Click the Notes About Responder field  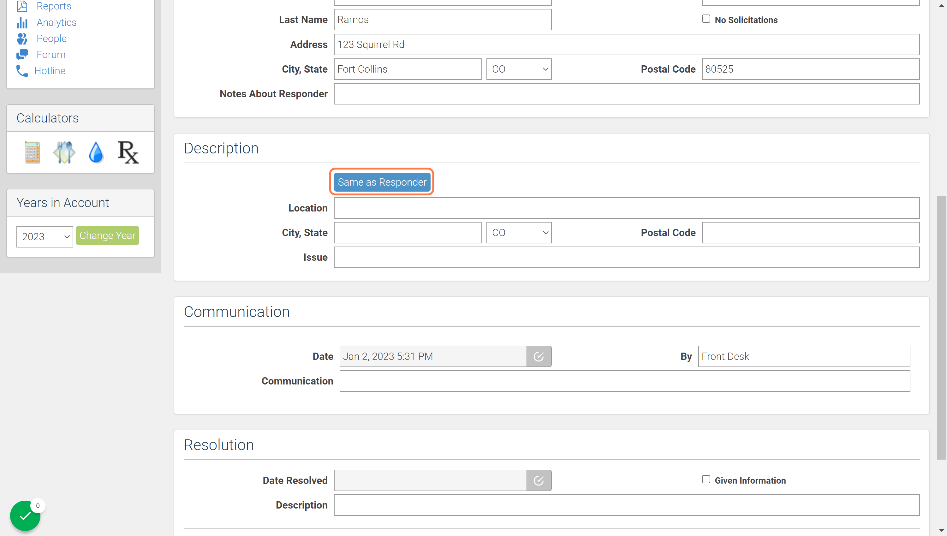click(x=627, y=94)
